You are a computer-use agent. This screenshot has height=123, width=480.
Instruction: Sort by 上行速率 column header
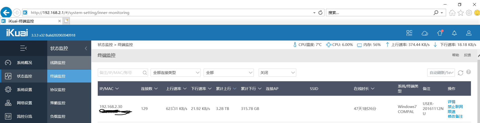[176, 89]
